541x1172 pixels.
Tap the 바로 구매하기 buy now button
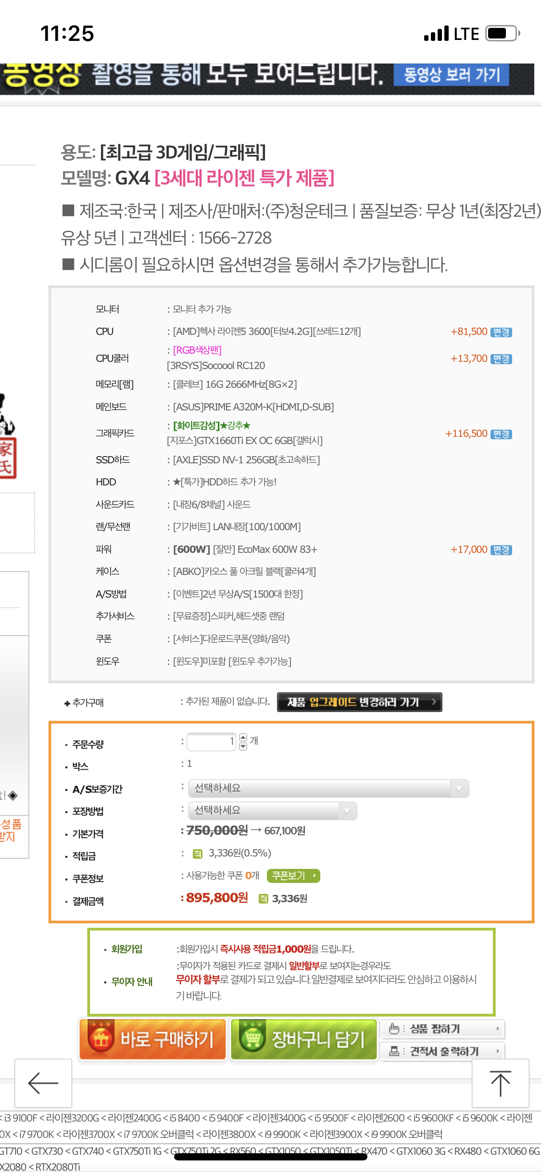tap(152, 1039)
